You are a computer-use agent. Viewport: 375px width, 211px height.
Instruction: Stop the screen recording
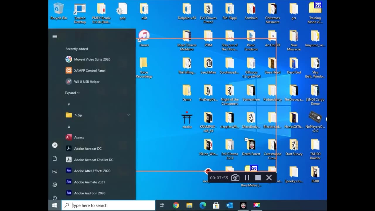point(258,178)
